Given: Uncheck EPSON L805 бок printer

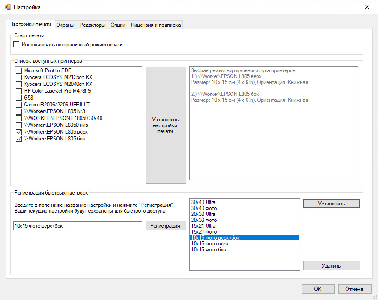Looking at the screenshot, I should (19, 139).
